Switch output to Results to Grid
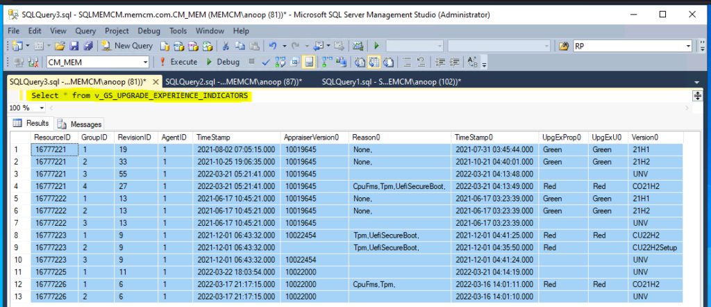Viewport: 711px width, 307px height. tap(374, 62)
